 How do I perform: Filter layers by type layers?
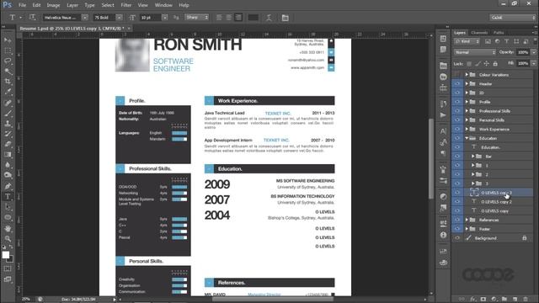[506, 41]
